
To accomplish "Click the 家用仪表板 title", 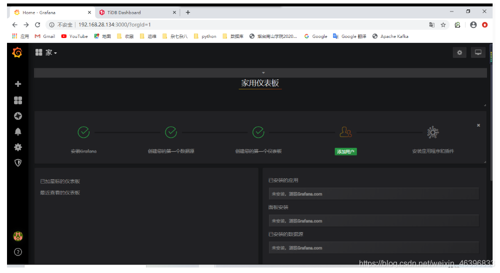I will [x=260, y=83].
